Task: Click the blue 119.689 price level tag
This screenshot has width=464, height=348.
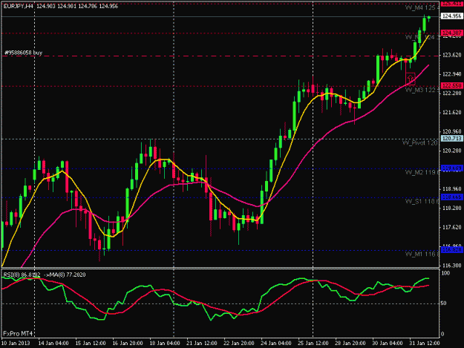Action: pos(451,168)
